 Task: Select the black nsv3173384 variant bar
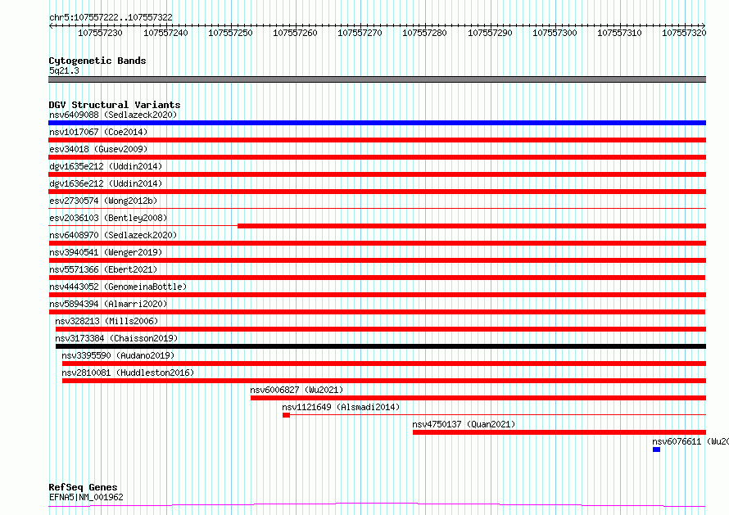click(x=381, y=346)
